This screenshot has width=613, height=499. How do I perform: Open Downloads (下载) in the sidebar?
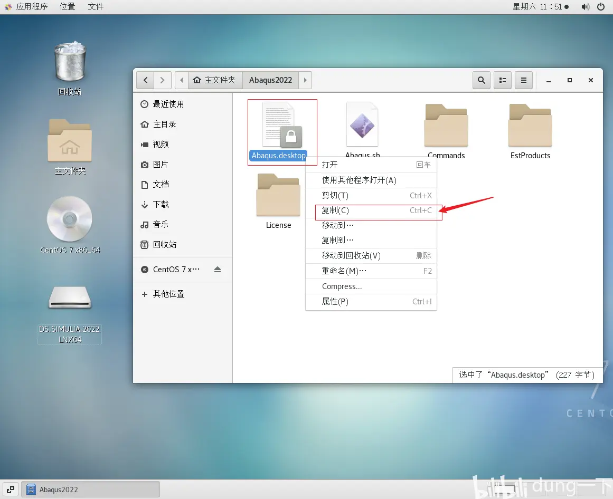[x=183, y=204]
